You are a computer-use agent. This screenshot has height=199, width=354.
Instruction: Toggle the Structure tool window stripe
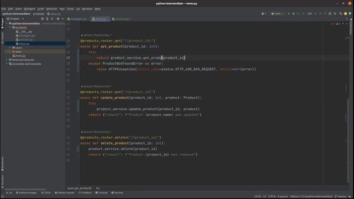point(2,181)
